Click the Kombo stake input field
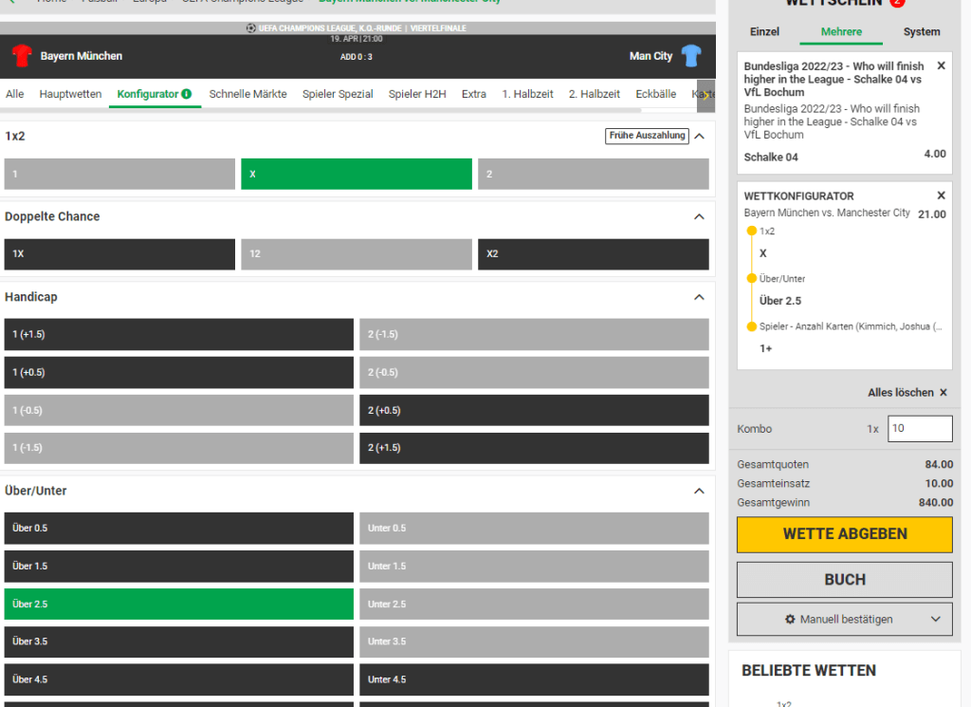The image size is (971, 707). pos(920,429)
